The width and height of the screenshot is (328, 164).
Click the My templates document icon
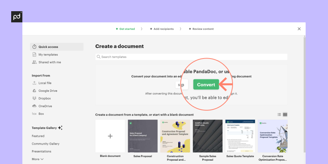pos(34,54)
